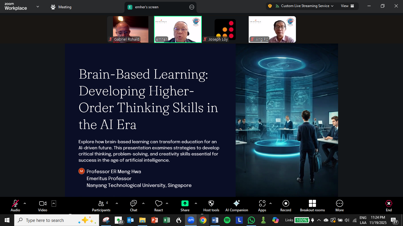Click the React heart icon
The height and width of the screenshot is (226, 403).
pyautogui.click(x=158, y=205)
